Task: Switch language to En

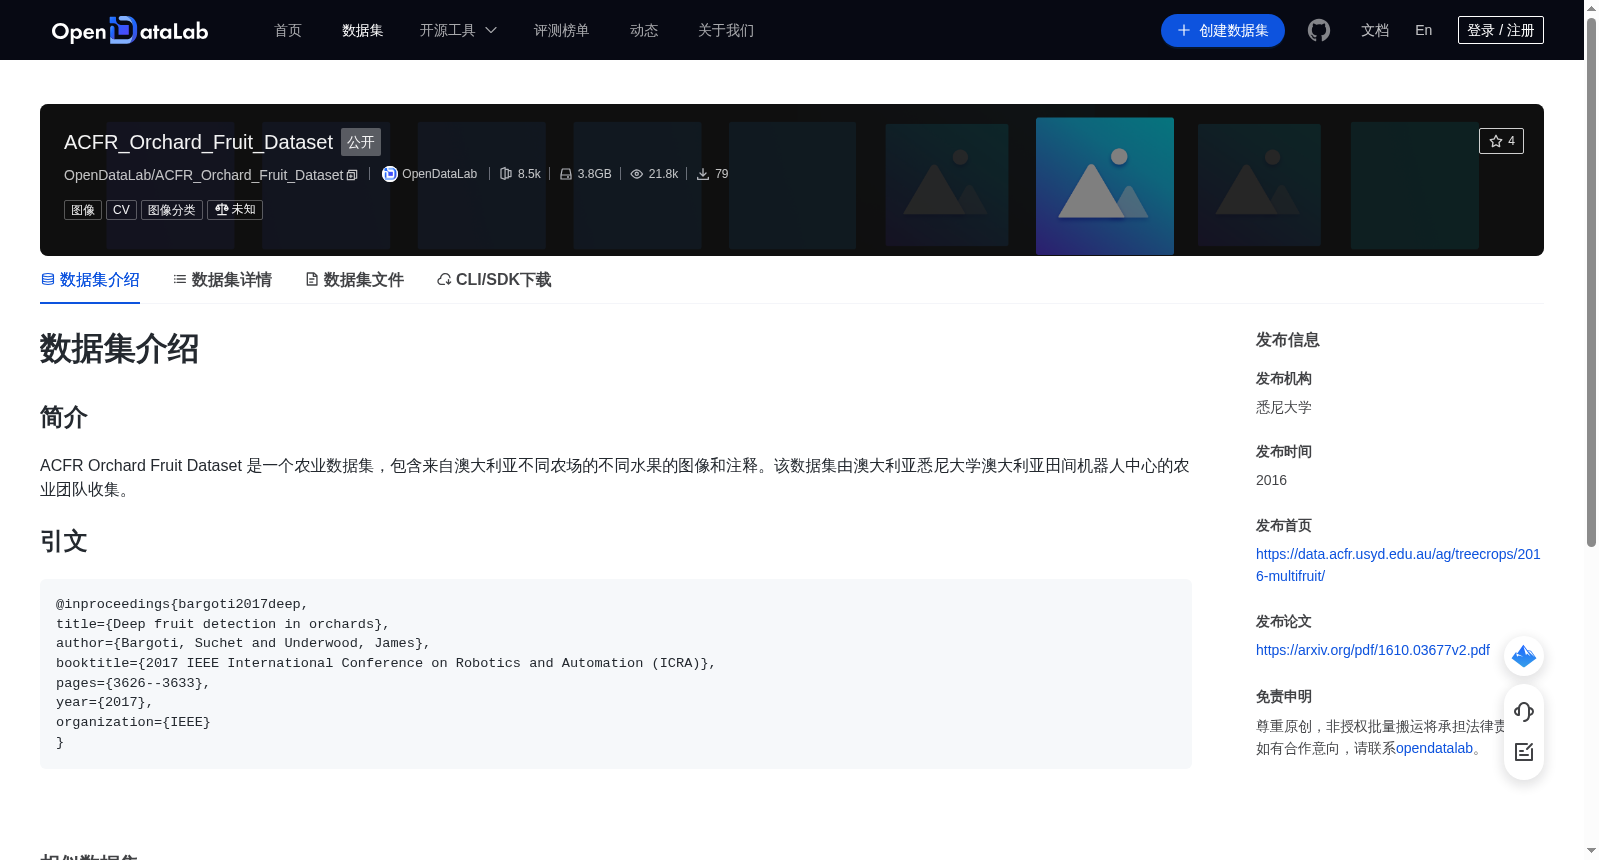Action: click(x=1424, y=31)
